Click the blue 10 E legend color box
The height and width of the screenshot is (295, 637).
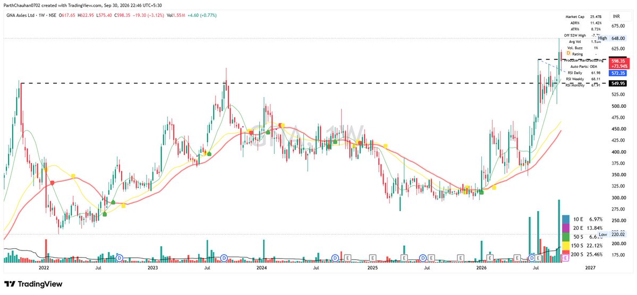click(565, 219)
